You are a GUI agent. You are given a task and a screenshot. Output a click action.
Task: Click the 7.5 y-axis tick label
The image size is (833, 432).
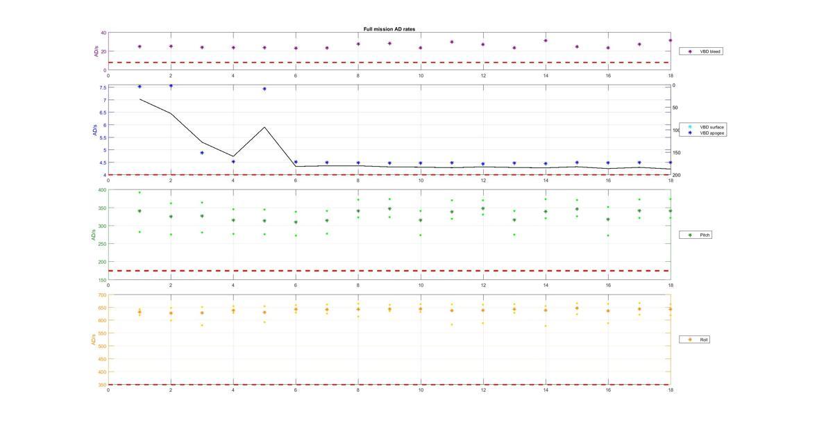point(103,88)
